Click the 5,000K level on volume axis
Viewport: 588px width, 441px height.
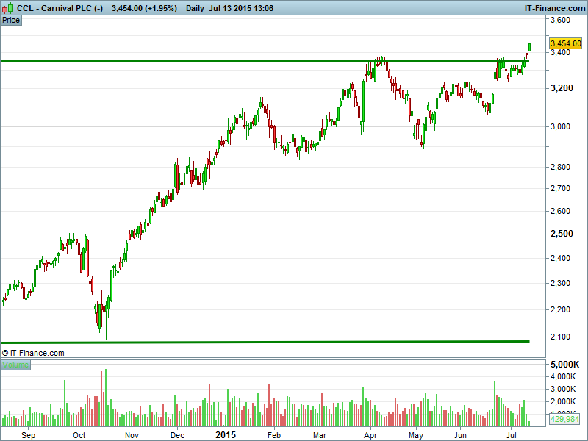(564, 365)
